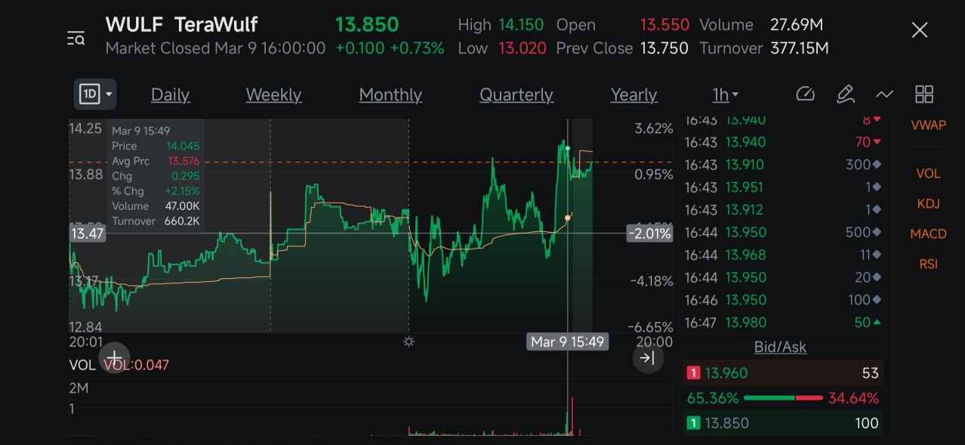Select the drawing pencil tool

click(845, 94)
